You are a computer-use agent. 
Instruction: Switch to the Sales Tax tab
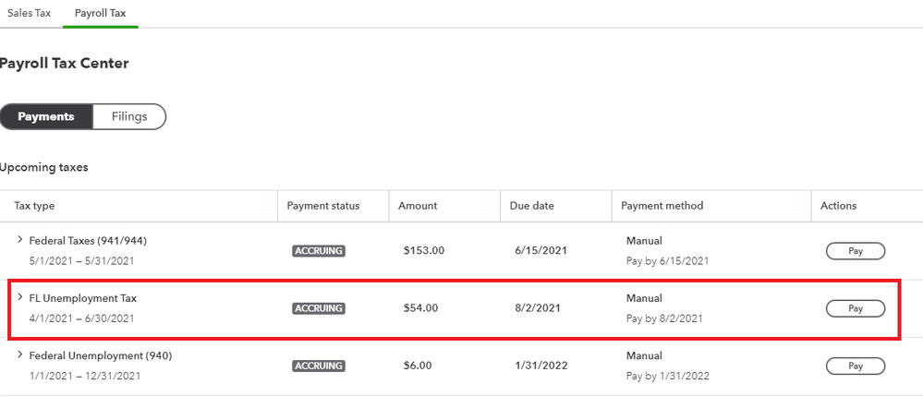[x=29, y=14]
